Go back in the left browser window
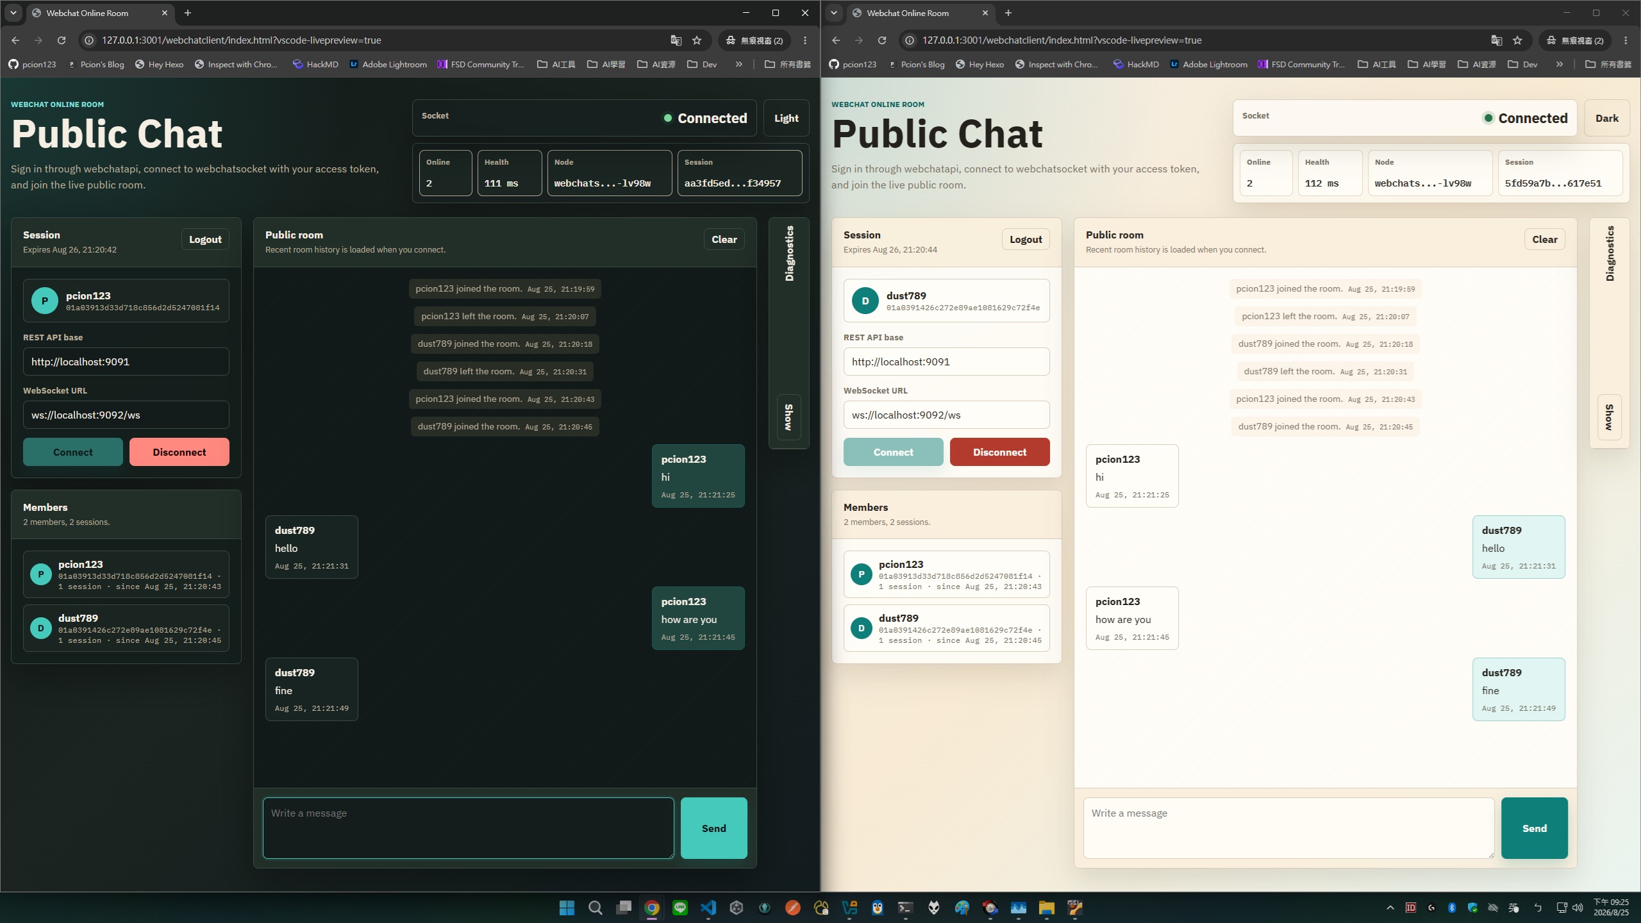The height and width of the screenshot is (923, 1641). [x=15, y=40]
